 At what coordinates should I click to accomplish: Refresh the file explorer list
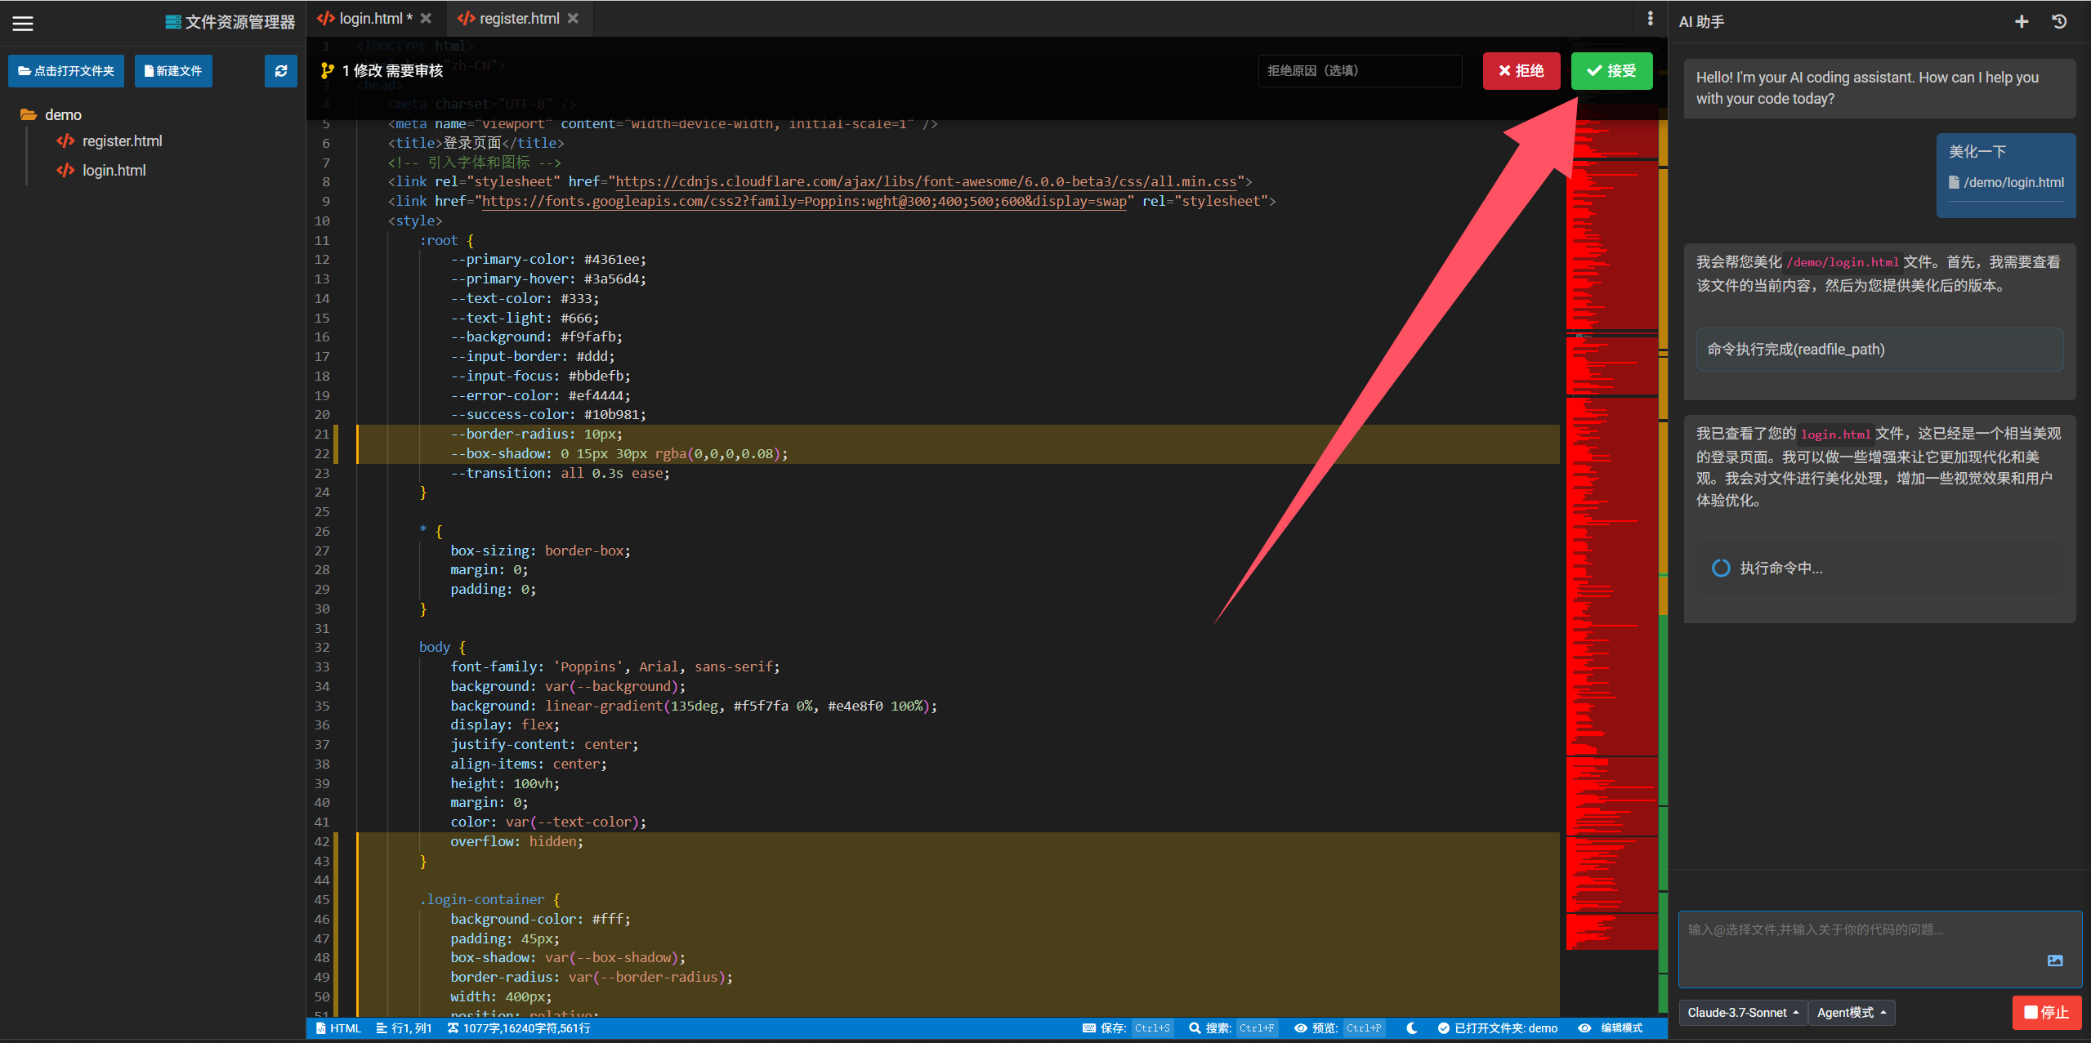tap(281, 71)
